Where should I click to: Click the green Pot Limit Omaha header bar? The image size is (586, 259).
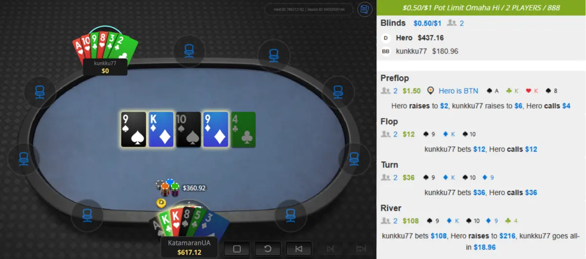coord(481,8)
